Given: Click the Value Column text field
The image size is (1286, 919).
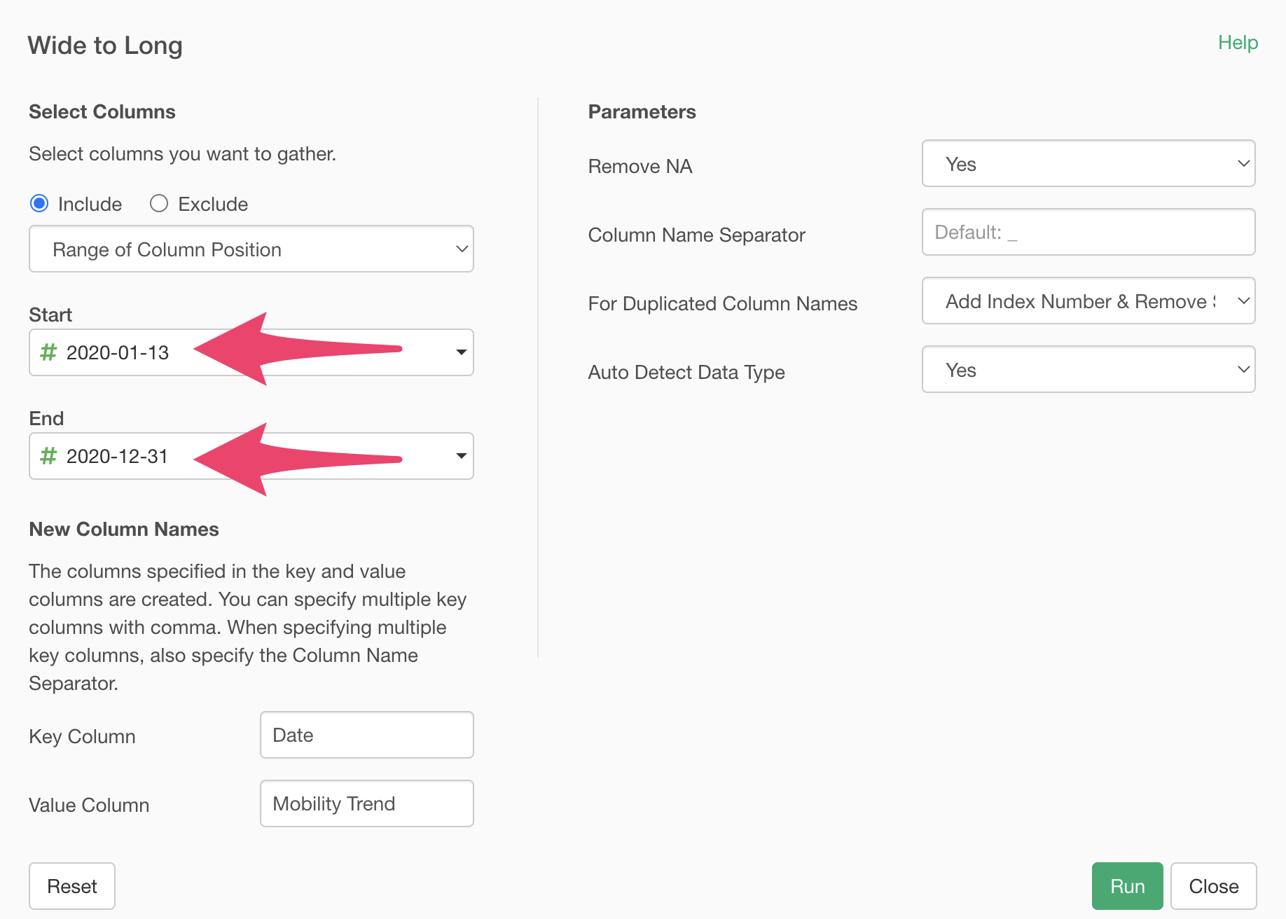Looking at the screenshot, I should click(366, 804).
